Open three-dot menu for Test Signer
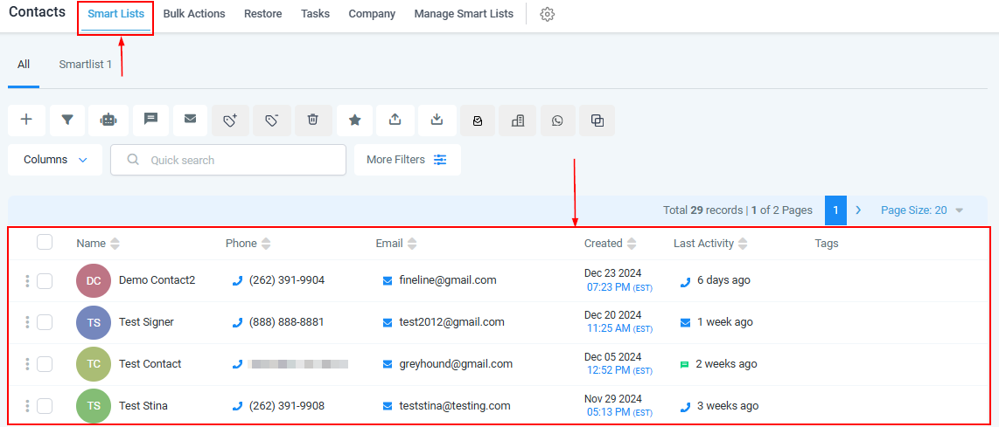This screenshot has width=999, height=427. pyautogui.click(x=27, y=322)
